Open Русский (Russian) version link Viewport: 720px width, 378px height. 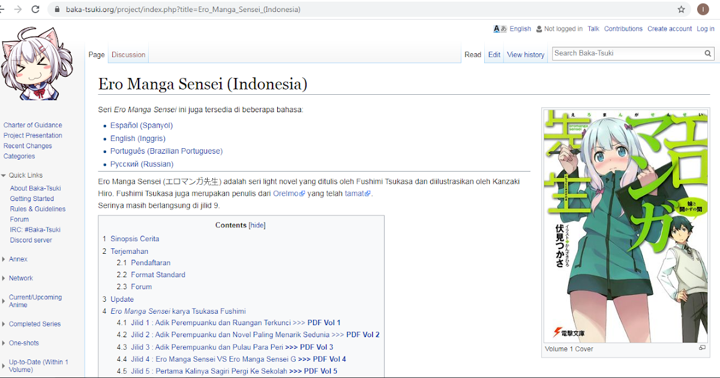142,164
